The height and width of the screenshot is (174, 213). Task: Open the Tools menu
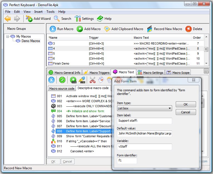50,12
